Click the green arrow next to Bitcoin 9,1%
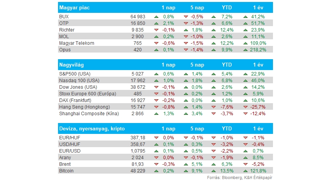Screen dimensions: 331x181 pos(186,171)
